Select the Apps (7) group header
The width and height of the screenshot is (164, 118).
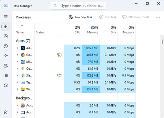(23, 41)
